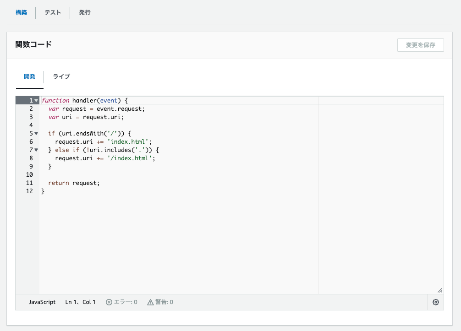
Task: Click the エラー: 0 status text
Action: point(126,302)
